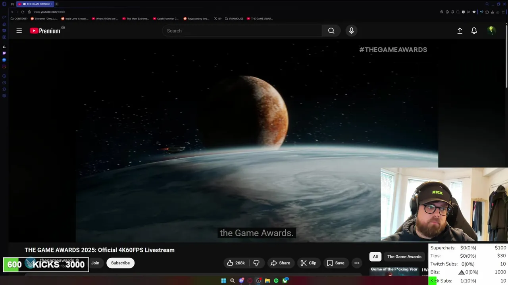Click the pin toolbar icon
This screenshot has height=285, width=508.
452,12
